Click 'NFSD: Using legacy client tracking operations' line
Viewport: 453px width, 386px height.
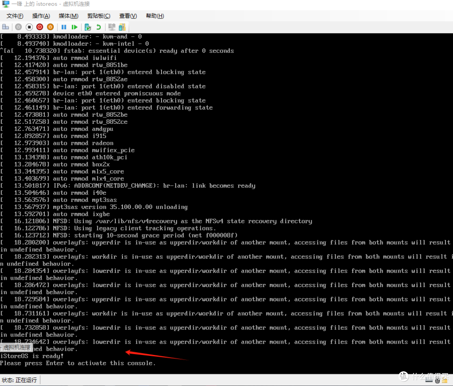(108, 228)
